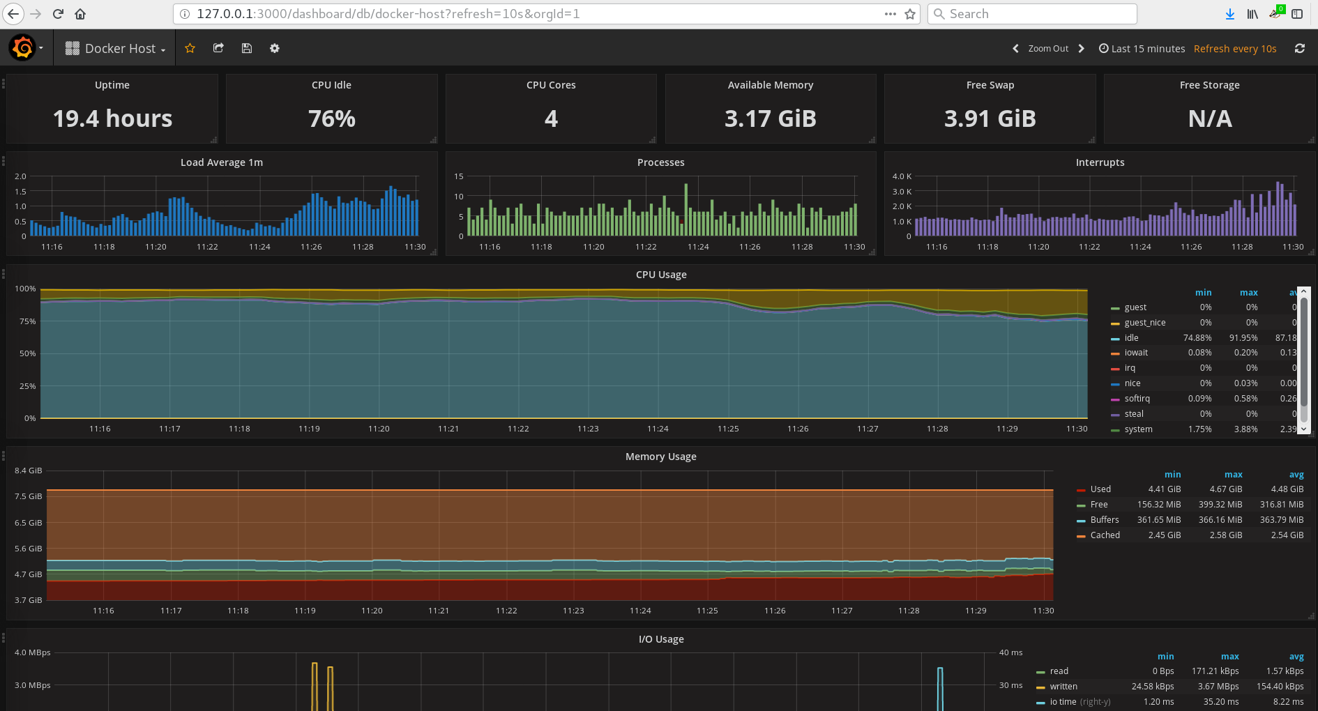The width and height of the screenshot is (1318, 711).
Task: Open the Memory Usage panel title menu
Action: pos(660,457)
